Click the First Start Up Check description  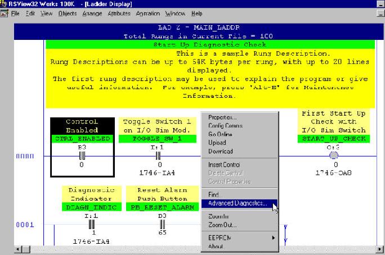334,122
